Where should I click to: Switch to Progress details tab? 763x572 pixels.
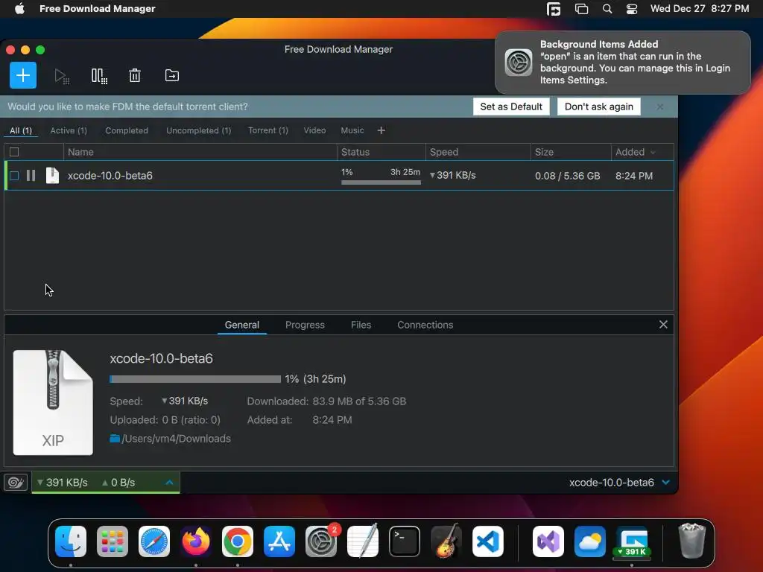click(305, 325)
